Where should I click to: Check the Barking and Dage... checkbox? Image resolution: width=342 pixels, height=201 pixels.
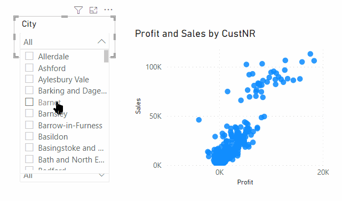[29, 90]
